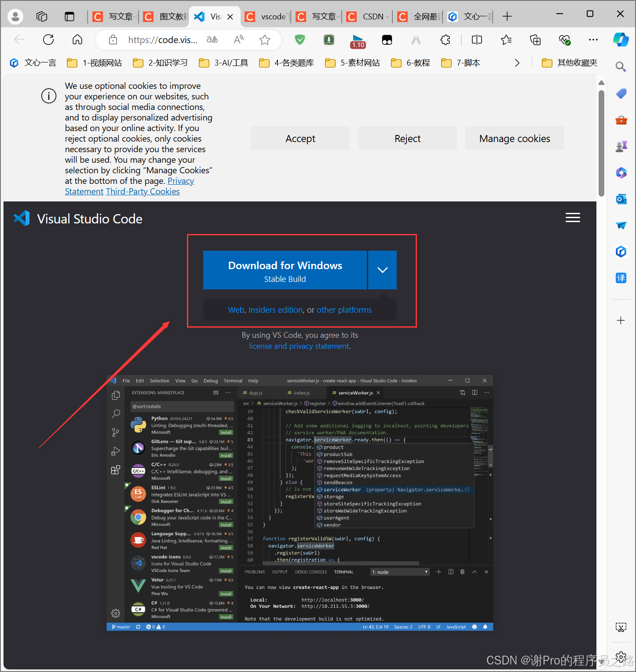This screenshot has width=636, height=672.
Task: Open the other platforms link
Action: pyautogui.click(x=344, y=310)
